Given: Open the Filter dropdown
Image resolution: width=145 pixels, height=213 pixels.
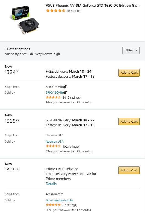Looking at the screenshot, I should click(x=131, y=50).
